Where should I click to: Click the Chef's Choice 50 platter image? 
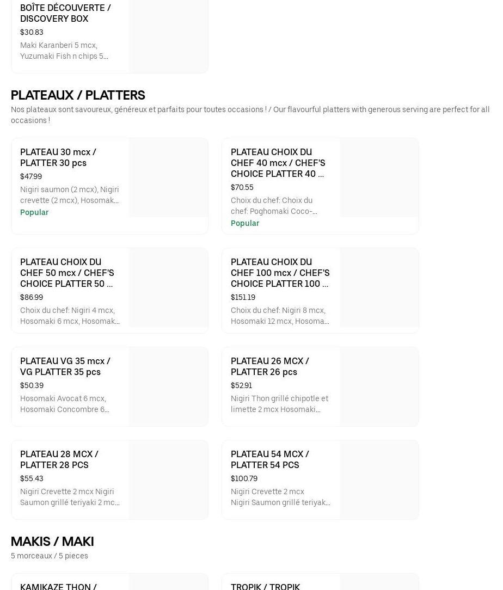click(168, 287)
